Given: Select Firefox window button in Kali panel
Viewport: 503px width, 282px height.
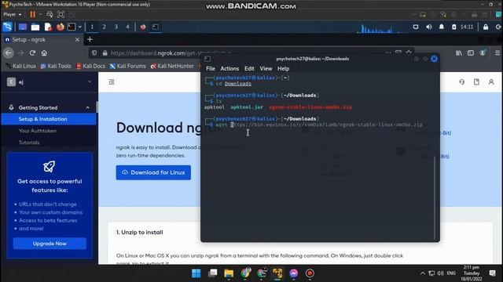Looking at the screenshot, I should (x=143, y=27).
